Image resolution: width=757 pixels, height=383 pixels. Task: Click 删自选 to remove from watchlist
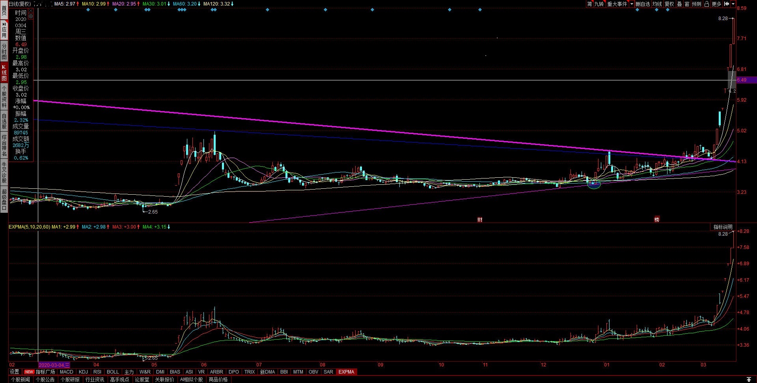643,4
